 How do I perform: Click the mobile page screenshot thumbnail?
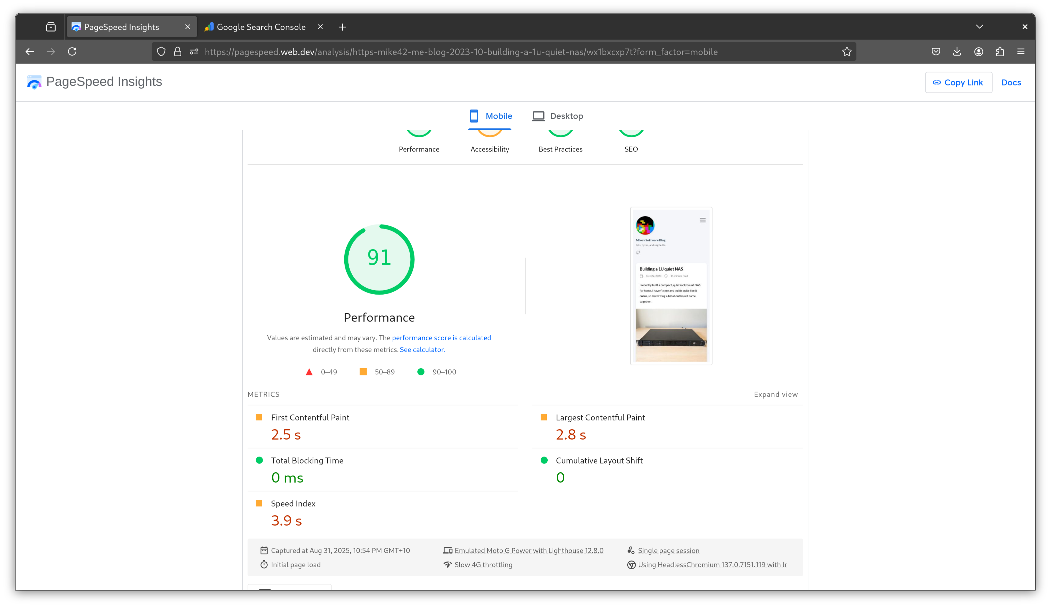[x=670, y=286]
